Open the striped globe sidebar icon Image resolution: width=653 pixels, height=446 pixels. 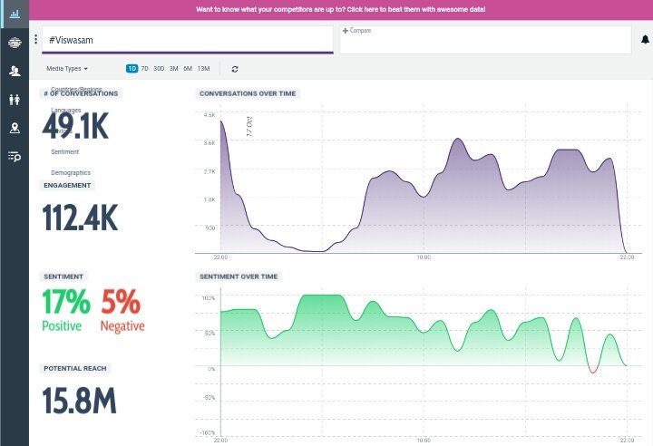point(15,42)
